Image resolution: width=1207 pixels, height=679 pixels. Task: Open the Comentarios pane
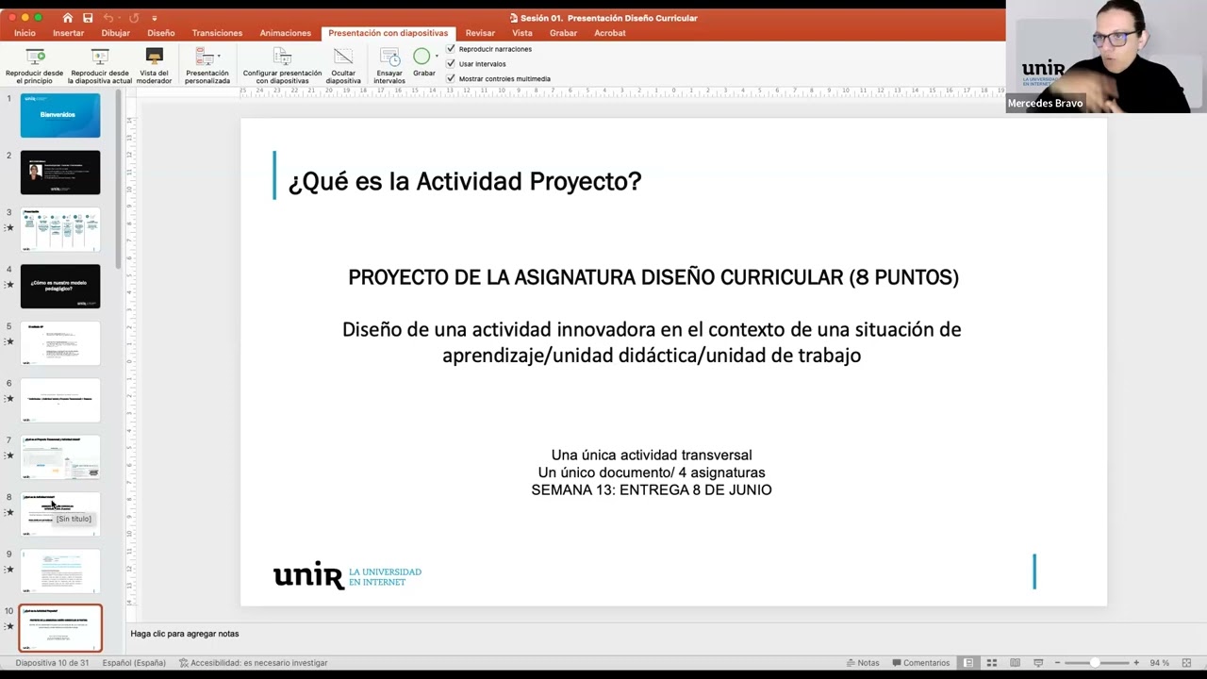tap(920, 663)
